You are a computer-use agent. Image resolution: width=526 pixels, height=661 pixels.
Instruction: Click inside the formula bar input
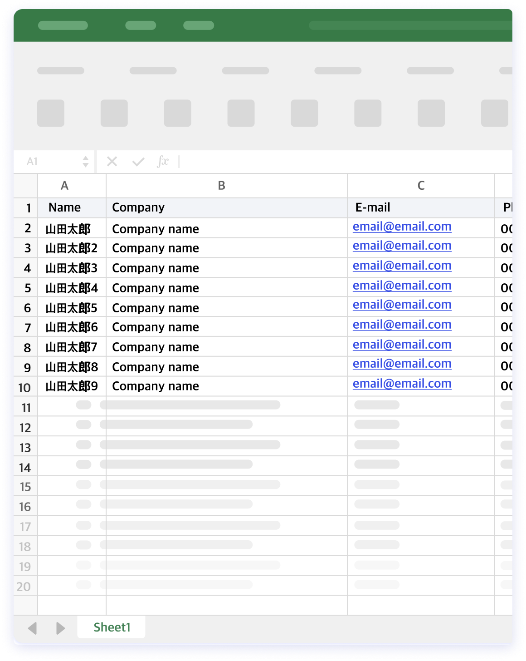(345, 162)
